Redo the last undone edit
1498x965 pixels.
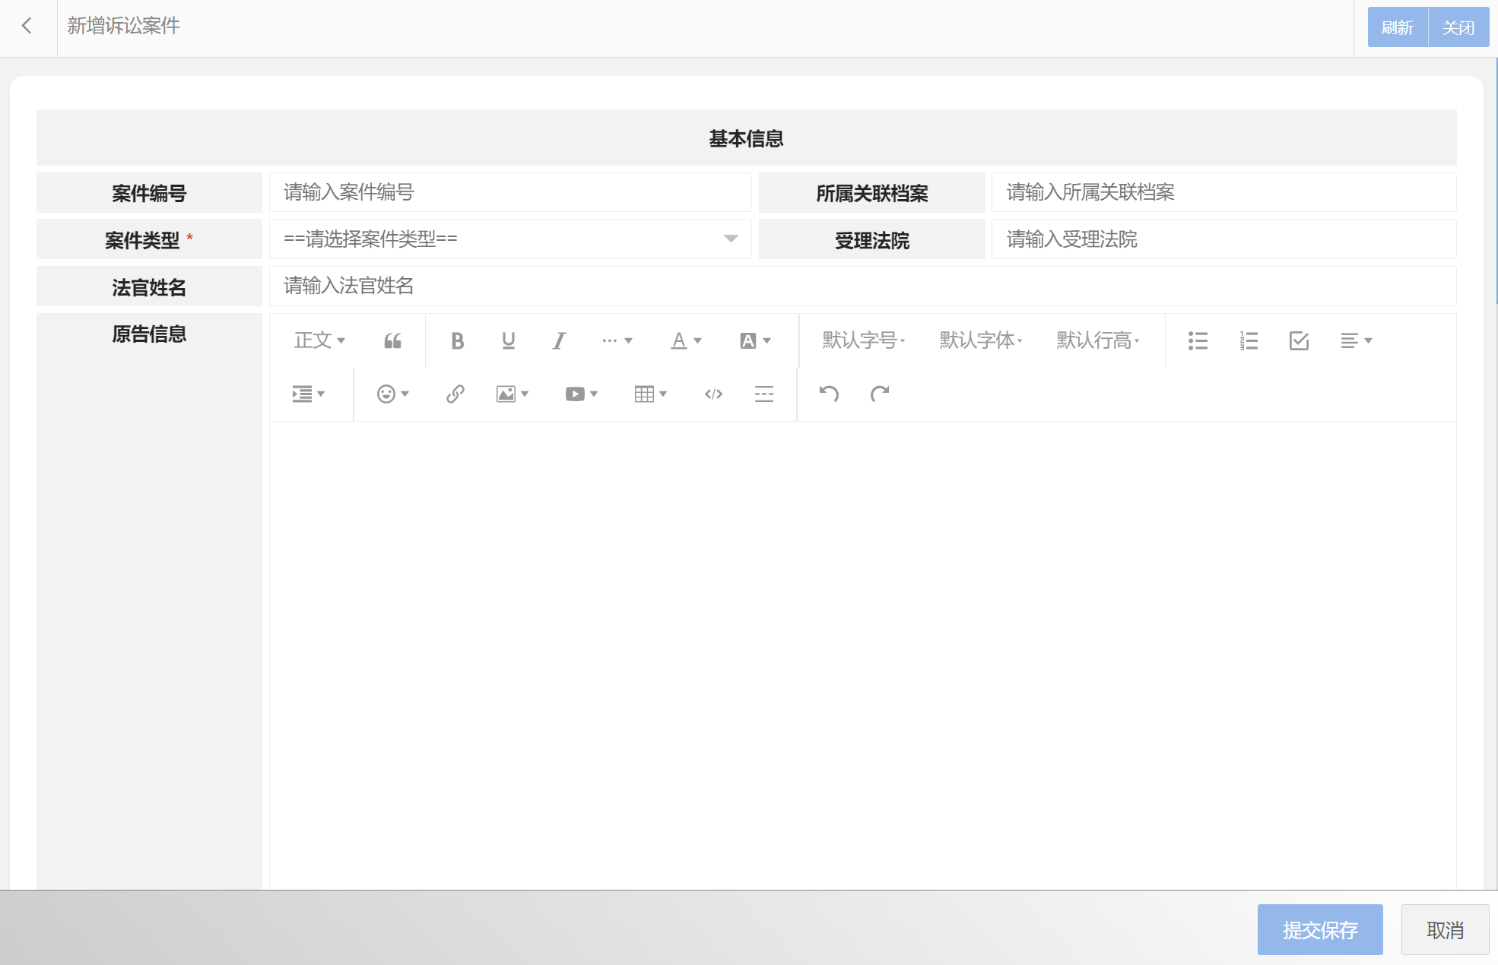coord(880,394)
